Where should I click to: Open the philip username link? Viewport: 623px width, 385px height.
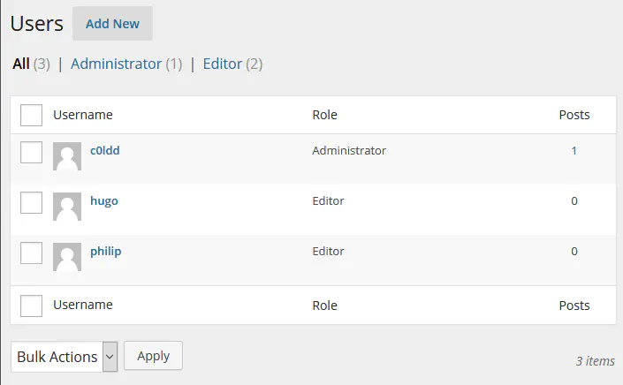pos(105,251)
